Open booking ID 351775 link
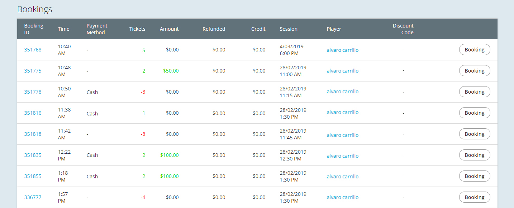This screenshot has width=514, height=208. click(33, 71)
